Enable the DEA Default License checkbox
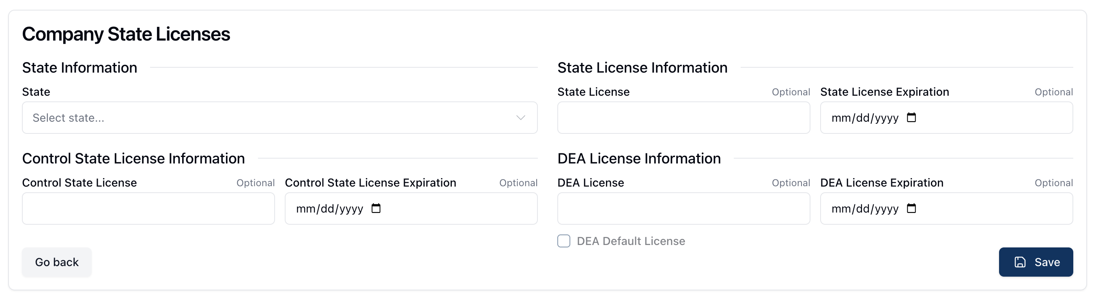This screenshot has height=303, width=1096. tap(564, 241)
